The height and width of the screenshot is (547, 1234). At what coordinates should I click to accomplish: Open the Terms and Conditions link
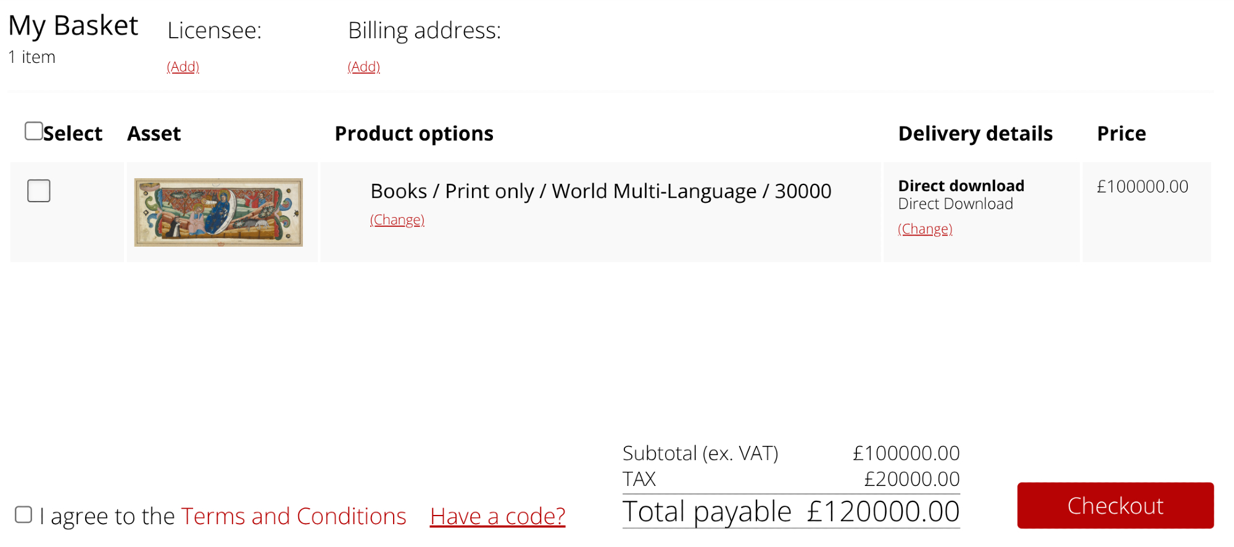pyautogui.click(x=294, y=516)
